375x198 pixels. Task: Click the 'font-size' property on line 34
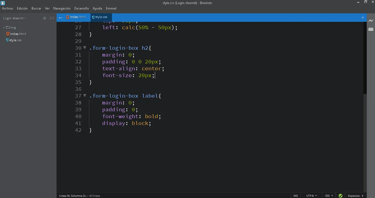(117, 75)
